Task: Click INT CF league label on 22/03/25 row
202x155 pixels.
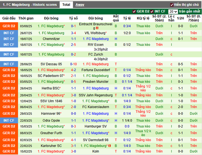Action: coord(9,121)
